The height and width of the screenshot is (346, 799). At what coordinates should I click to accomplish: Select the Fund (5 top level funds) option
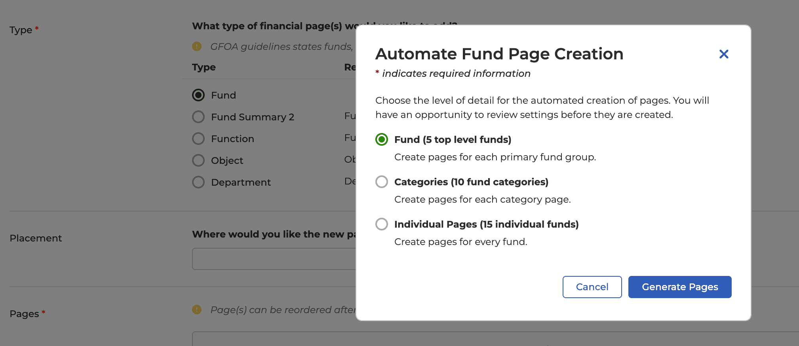(x=381, y=139)
